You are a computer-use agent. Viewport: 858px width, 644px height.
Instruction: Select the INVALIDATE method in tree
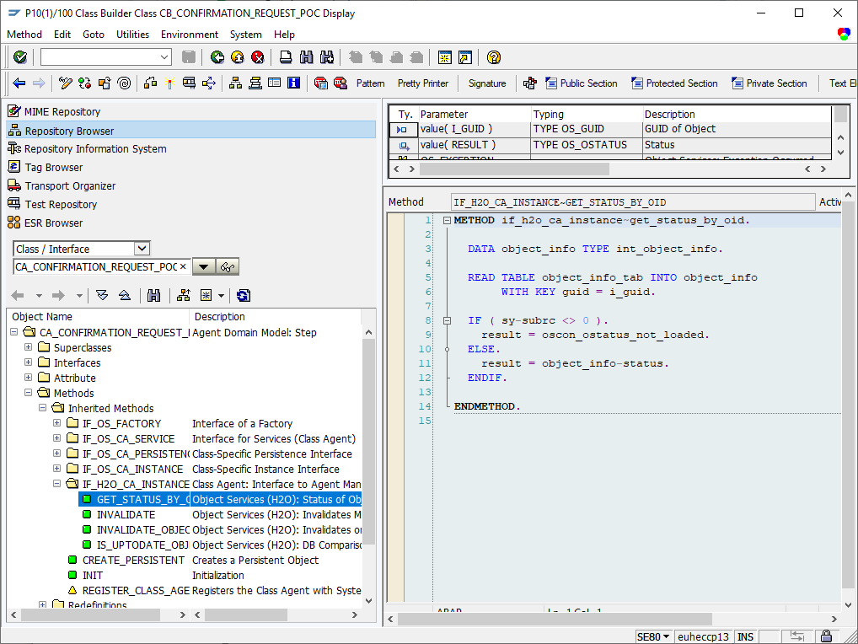click(x=126, y=515)
